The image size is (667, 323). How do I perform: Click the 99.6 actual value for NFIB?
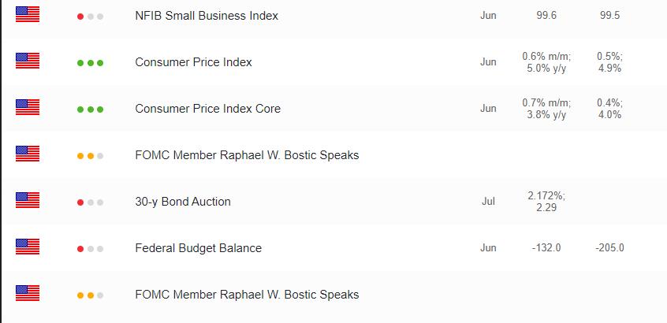coord(546,16)
